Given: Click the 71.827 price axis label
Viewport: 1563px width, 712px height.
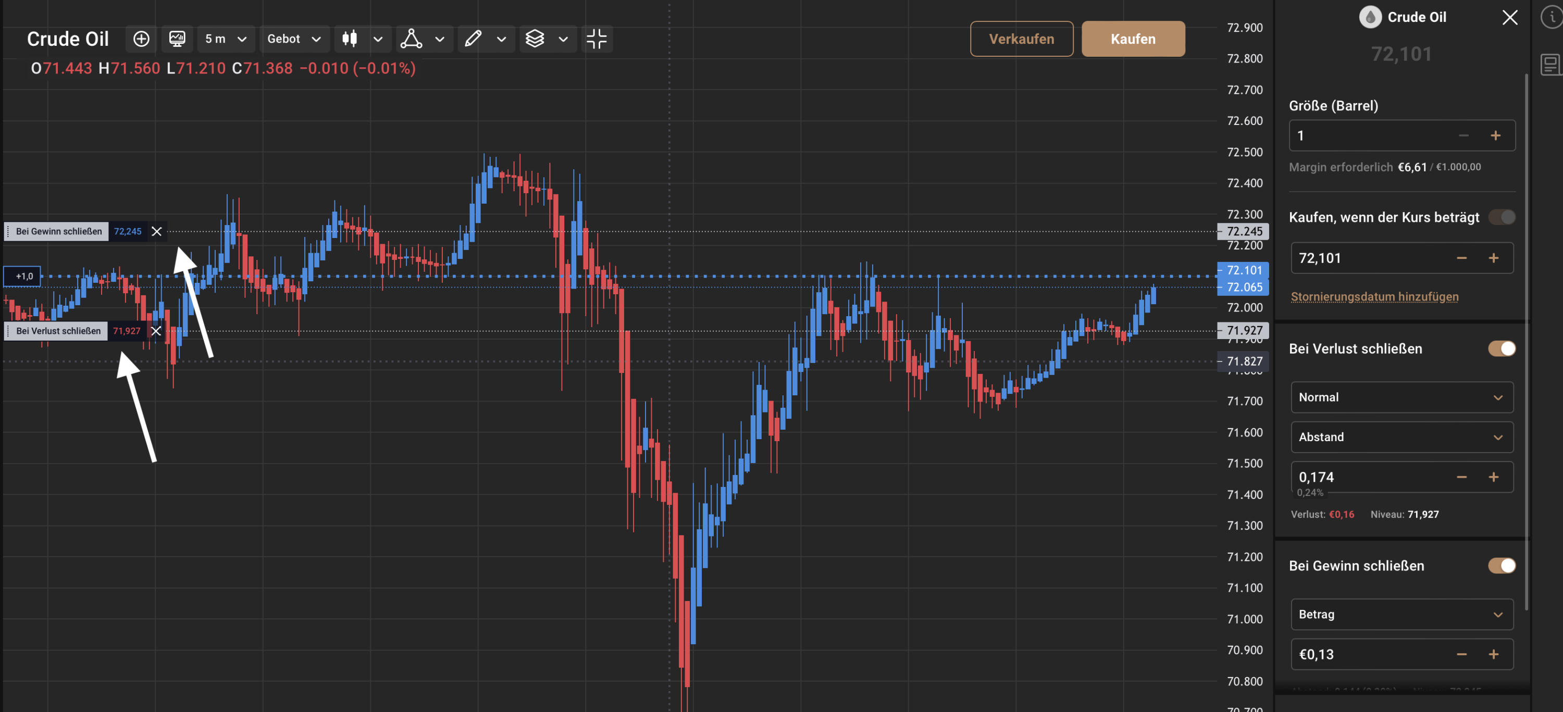Looking at the screenshot, I should (x=1243, y=361).
